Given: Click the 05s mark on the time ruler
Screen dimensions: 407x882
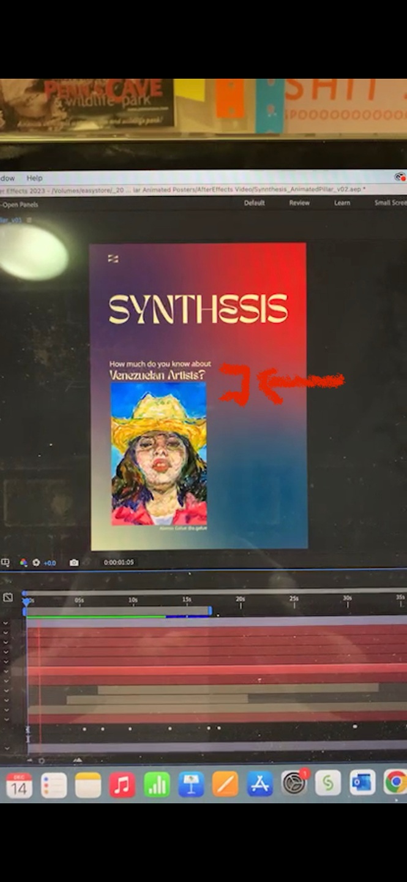Looking at the screenshot, I should click(x=79, y=601).
